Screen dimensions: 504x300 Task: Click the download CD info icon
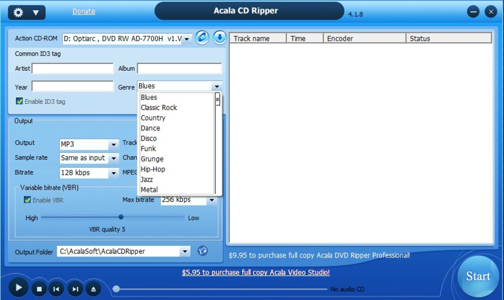click(220, 37)
